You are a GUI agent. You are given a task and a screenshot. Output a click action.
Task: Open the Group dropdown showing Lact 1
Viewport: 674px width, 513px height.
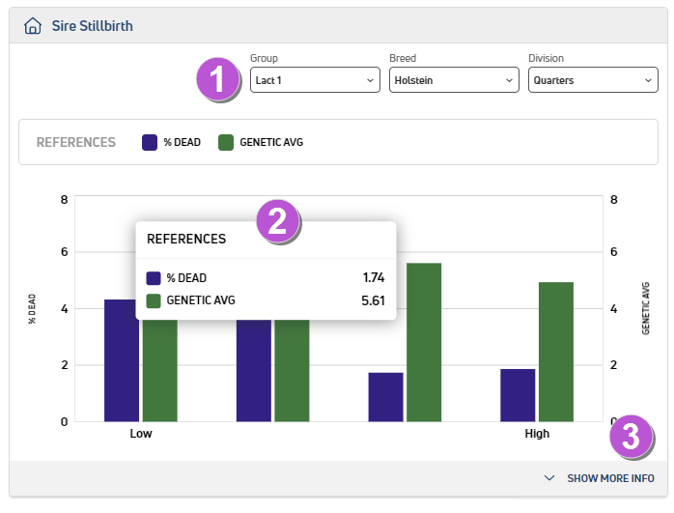[314, 80]
